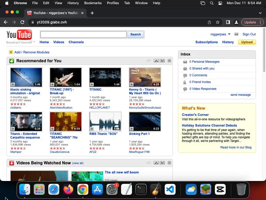Move the Recommended for You module down
This screenshot has width=266, height=200.
(162, 61)
